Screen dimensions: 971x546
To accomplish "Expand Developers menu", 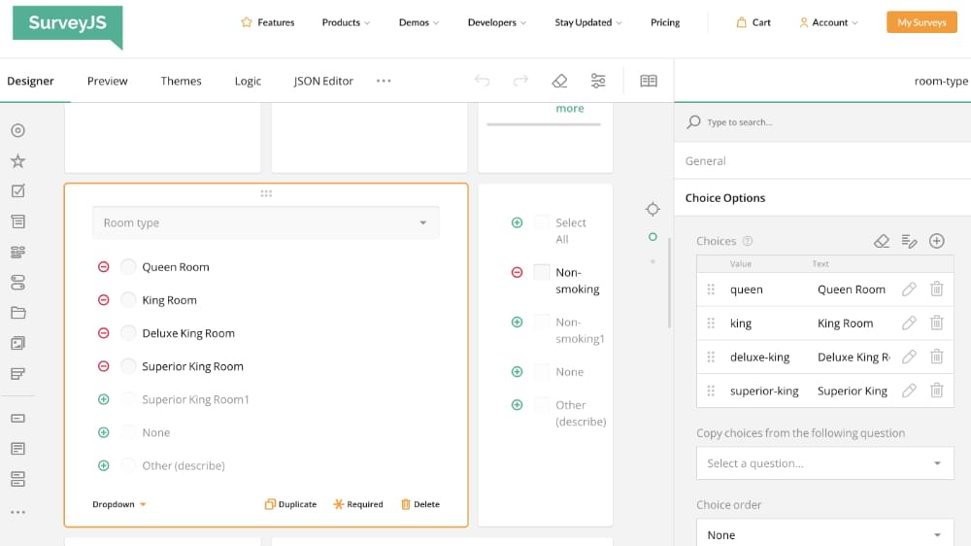I will [496, 22].
